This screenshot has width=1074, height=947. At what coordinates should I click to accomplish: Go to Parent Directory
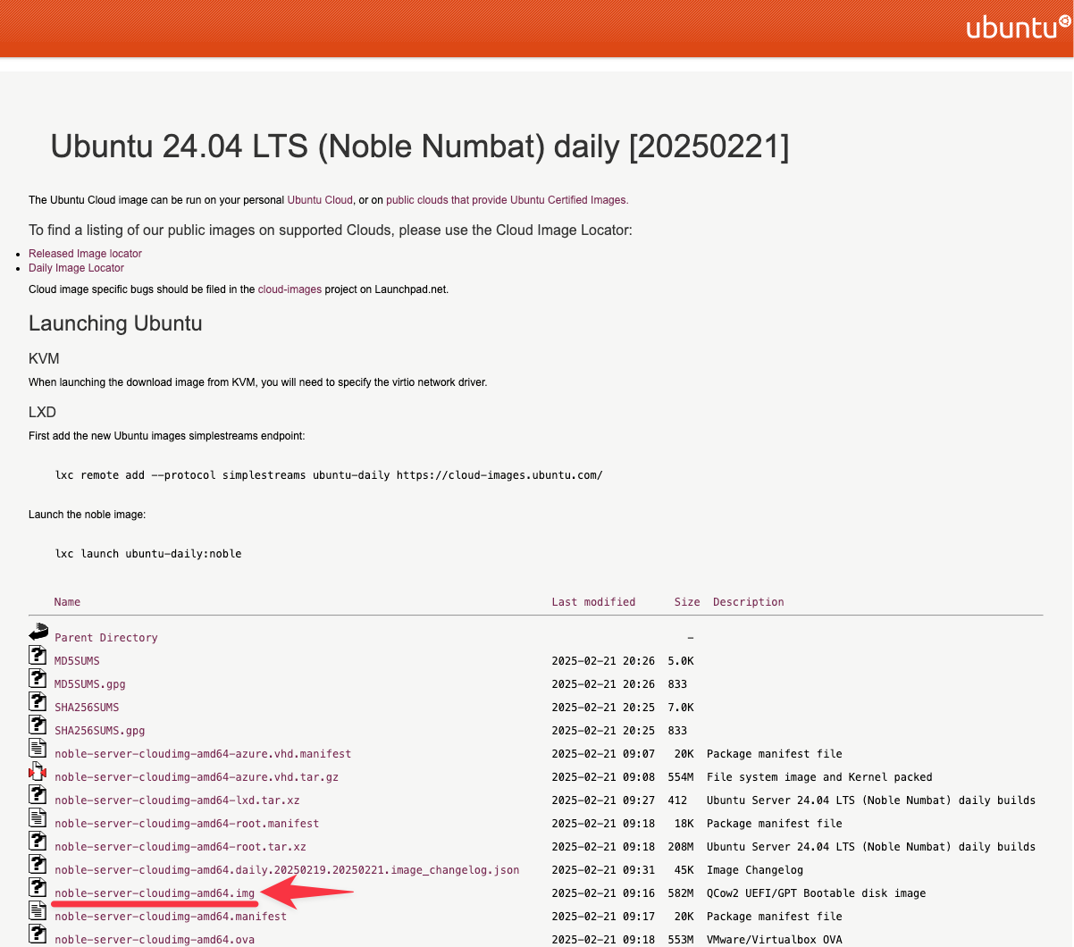(x=106, y=638)
